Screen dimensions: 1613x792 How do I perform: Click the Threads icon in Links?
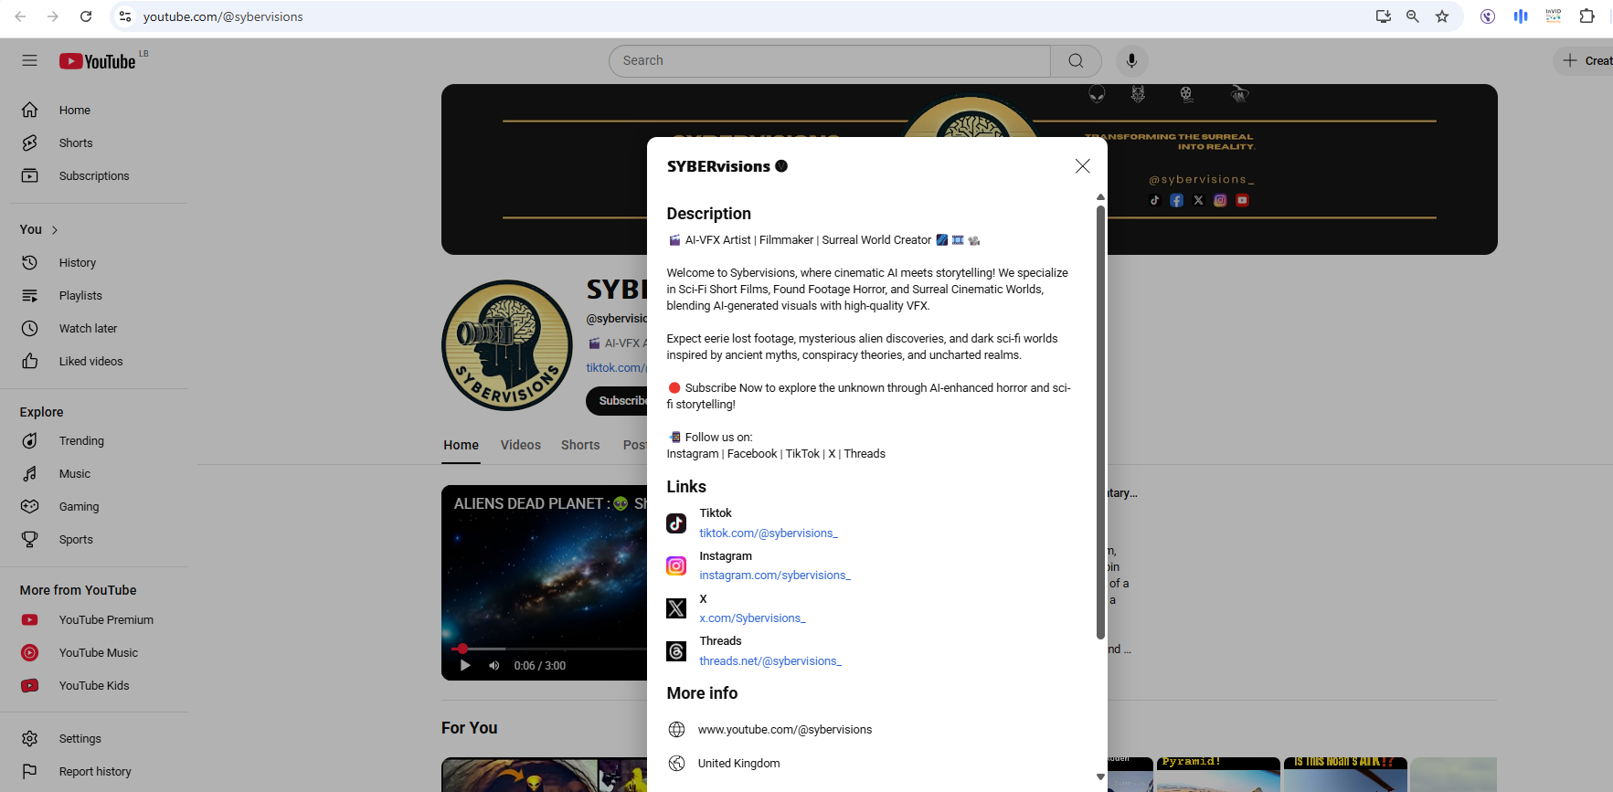pos(676,651)
